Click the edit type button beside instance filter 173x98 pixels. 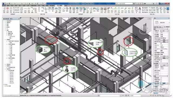point(167,27)
